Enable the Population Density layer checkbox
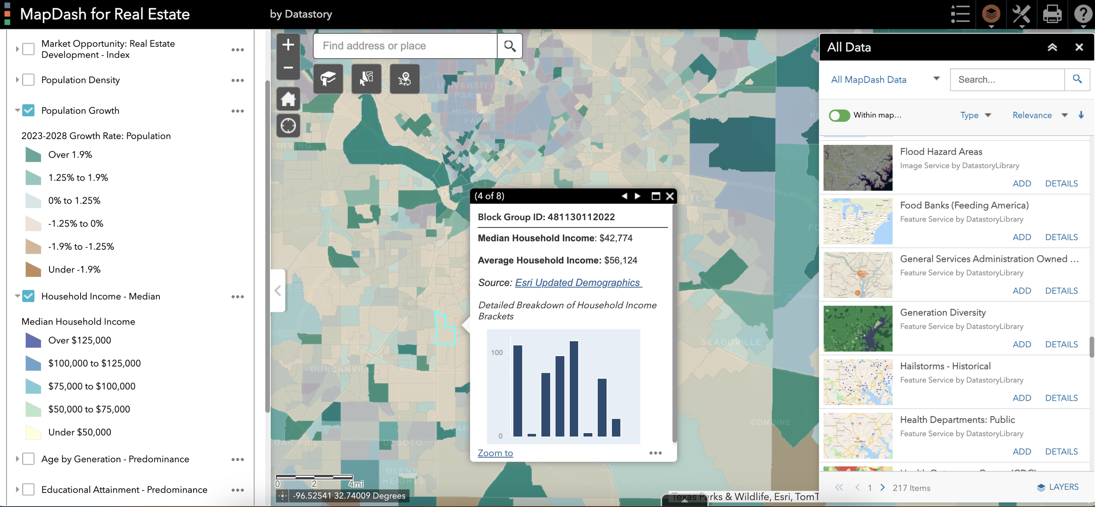 pyautogui.click(x=28, y=80)
